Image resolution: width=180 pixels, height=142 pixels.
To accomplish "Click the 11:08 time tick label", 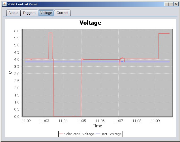I will [x=137, y=121].
